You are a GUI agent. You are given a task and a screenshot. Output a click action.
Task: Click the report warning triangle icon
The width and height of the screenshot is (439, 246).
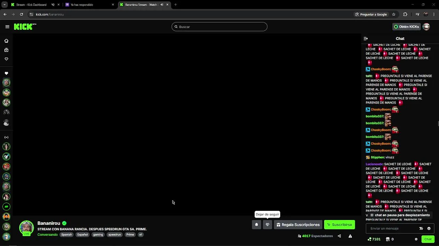[350, 236]
